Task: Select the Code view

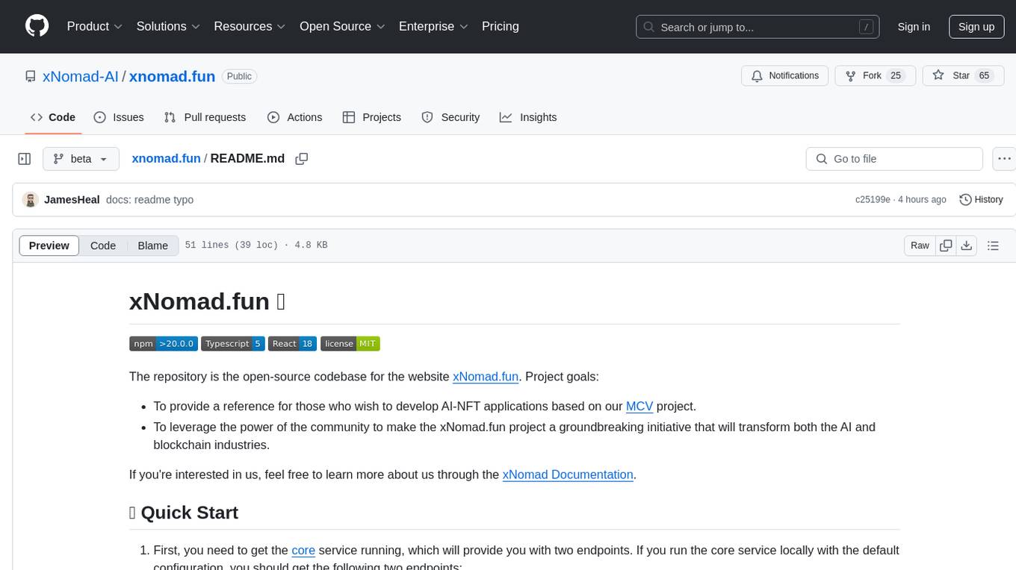Action: pyautogui.click(x=103, y=245)
